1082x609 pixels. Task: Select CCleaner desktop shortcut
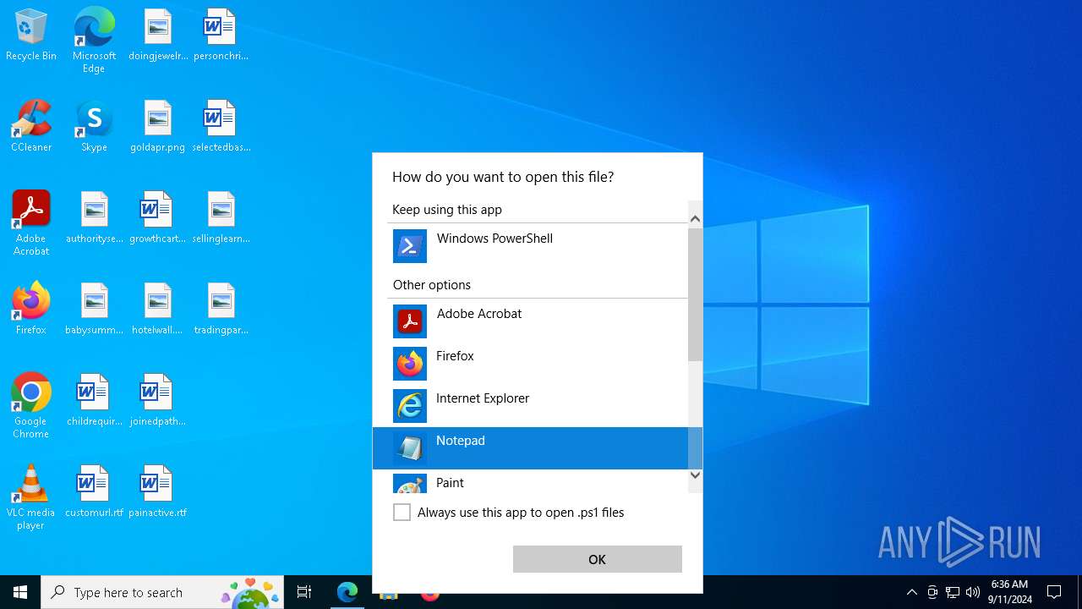(x=31, y=126)
